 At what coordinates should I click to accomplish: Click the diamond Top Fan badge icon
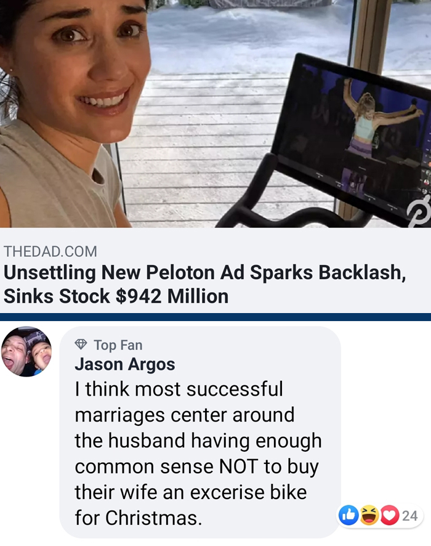[81, 344]
